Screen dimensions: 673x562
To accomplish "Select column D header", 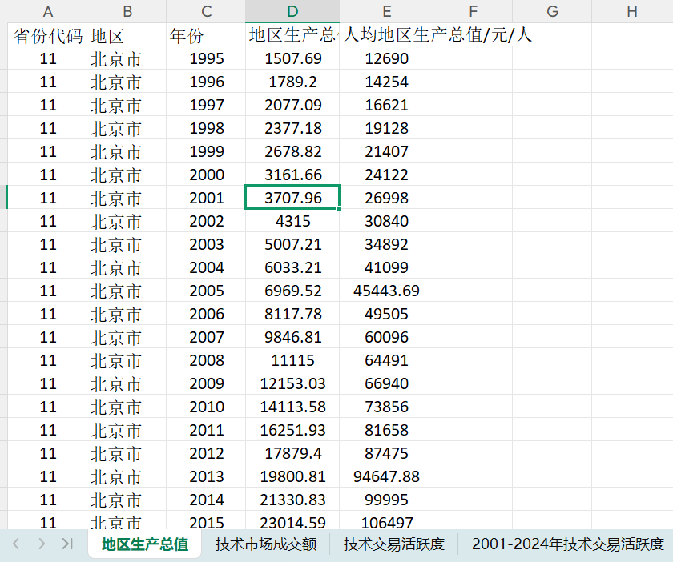I will click(292, 11).
